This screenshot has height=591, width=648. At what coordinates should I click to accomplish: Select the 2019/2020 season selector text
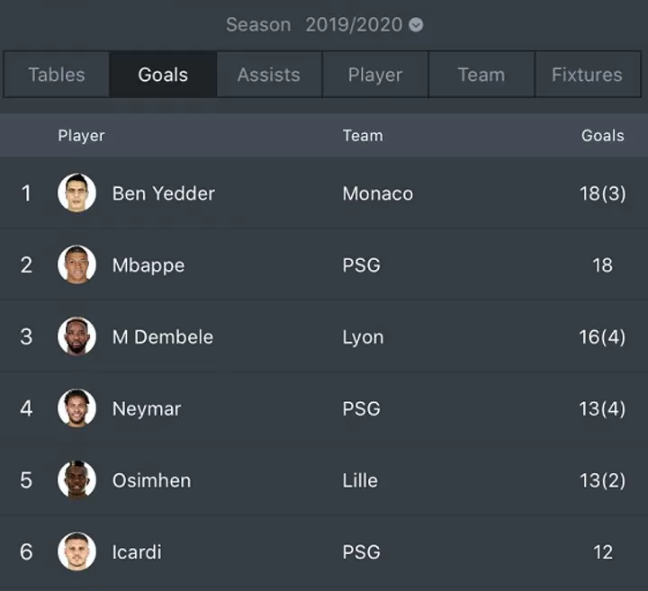tap(354, 25)
